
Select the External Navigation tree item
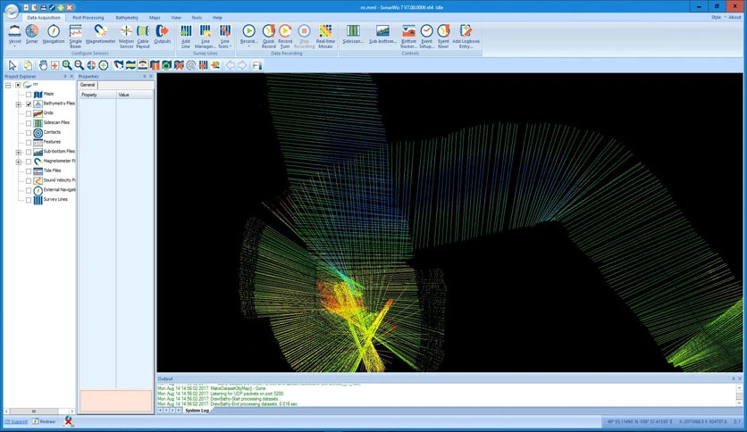coord(59,190)
